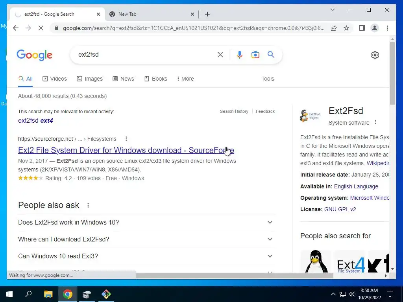Click the padlock site info icon
The image size is (403, 302).
(57, 28)
